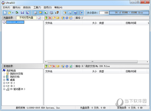151x111 pixels.
Task: Click the Compress ISO disc icon
Action: 46,13
